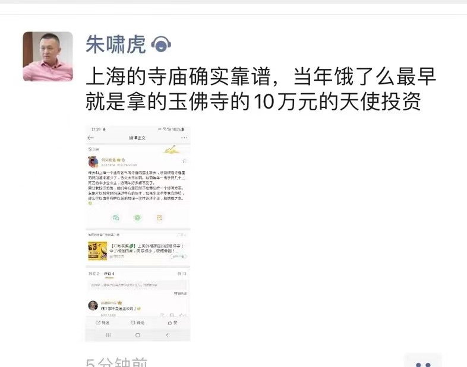This screenshot has height=367, width=467.
Task: Share post via the green Moments icon
Action: click(137, 217)
